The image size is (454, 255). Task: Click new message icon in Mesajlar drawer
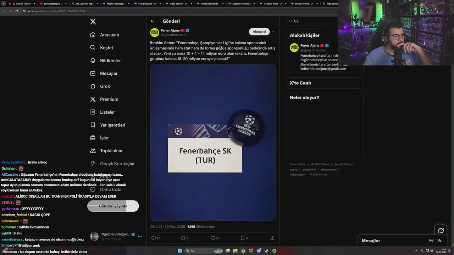pyautogui.click(x=431, y=240)
